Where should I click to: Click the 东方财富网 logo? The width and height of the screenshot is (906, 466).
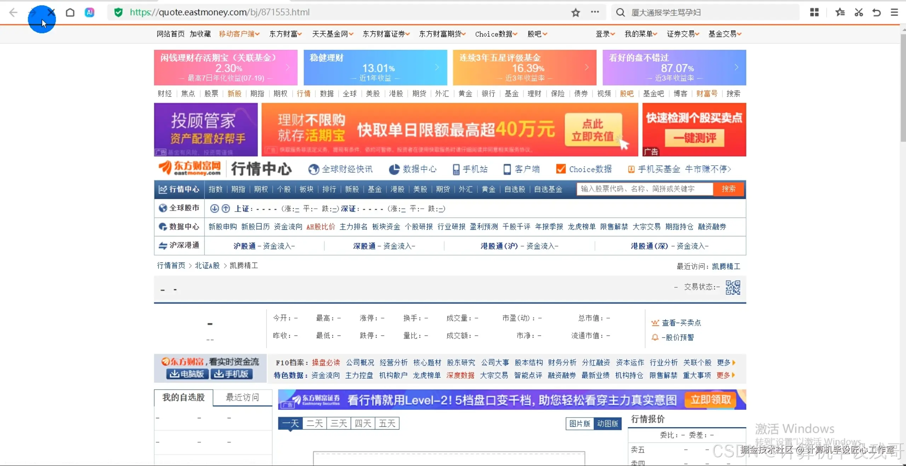tap(189, 168)
